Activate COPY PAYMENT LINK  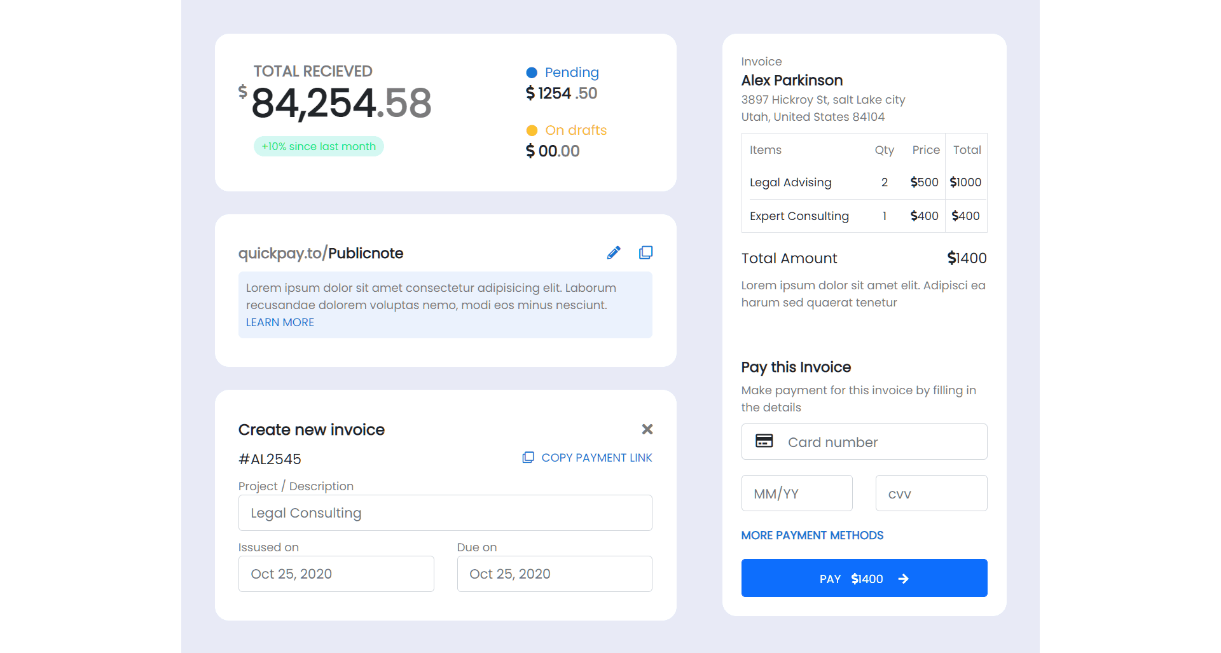point(597,457)
